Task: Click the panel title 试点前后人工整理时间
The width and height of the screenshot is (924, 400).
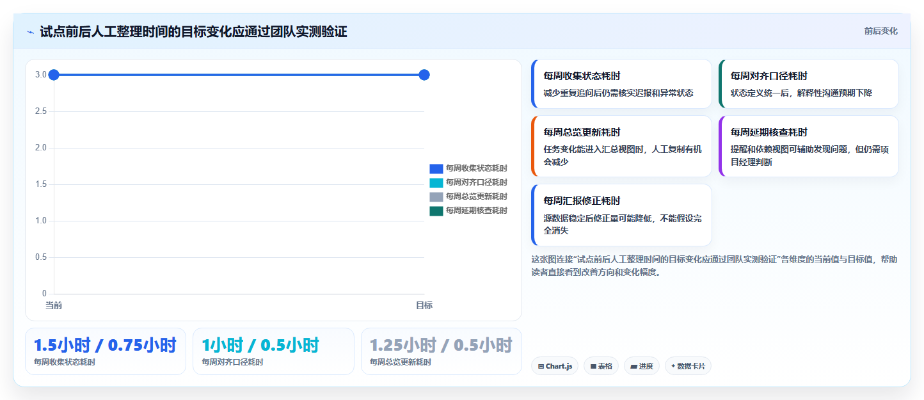Action: (193, 31)
